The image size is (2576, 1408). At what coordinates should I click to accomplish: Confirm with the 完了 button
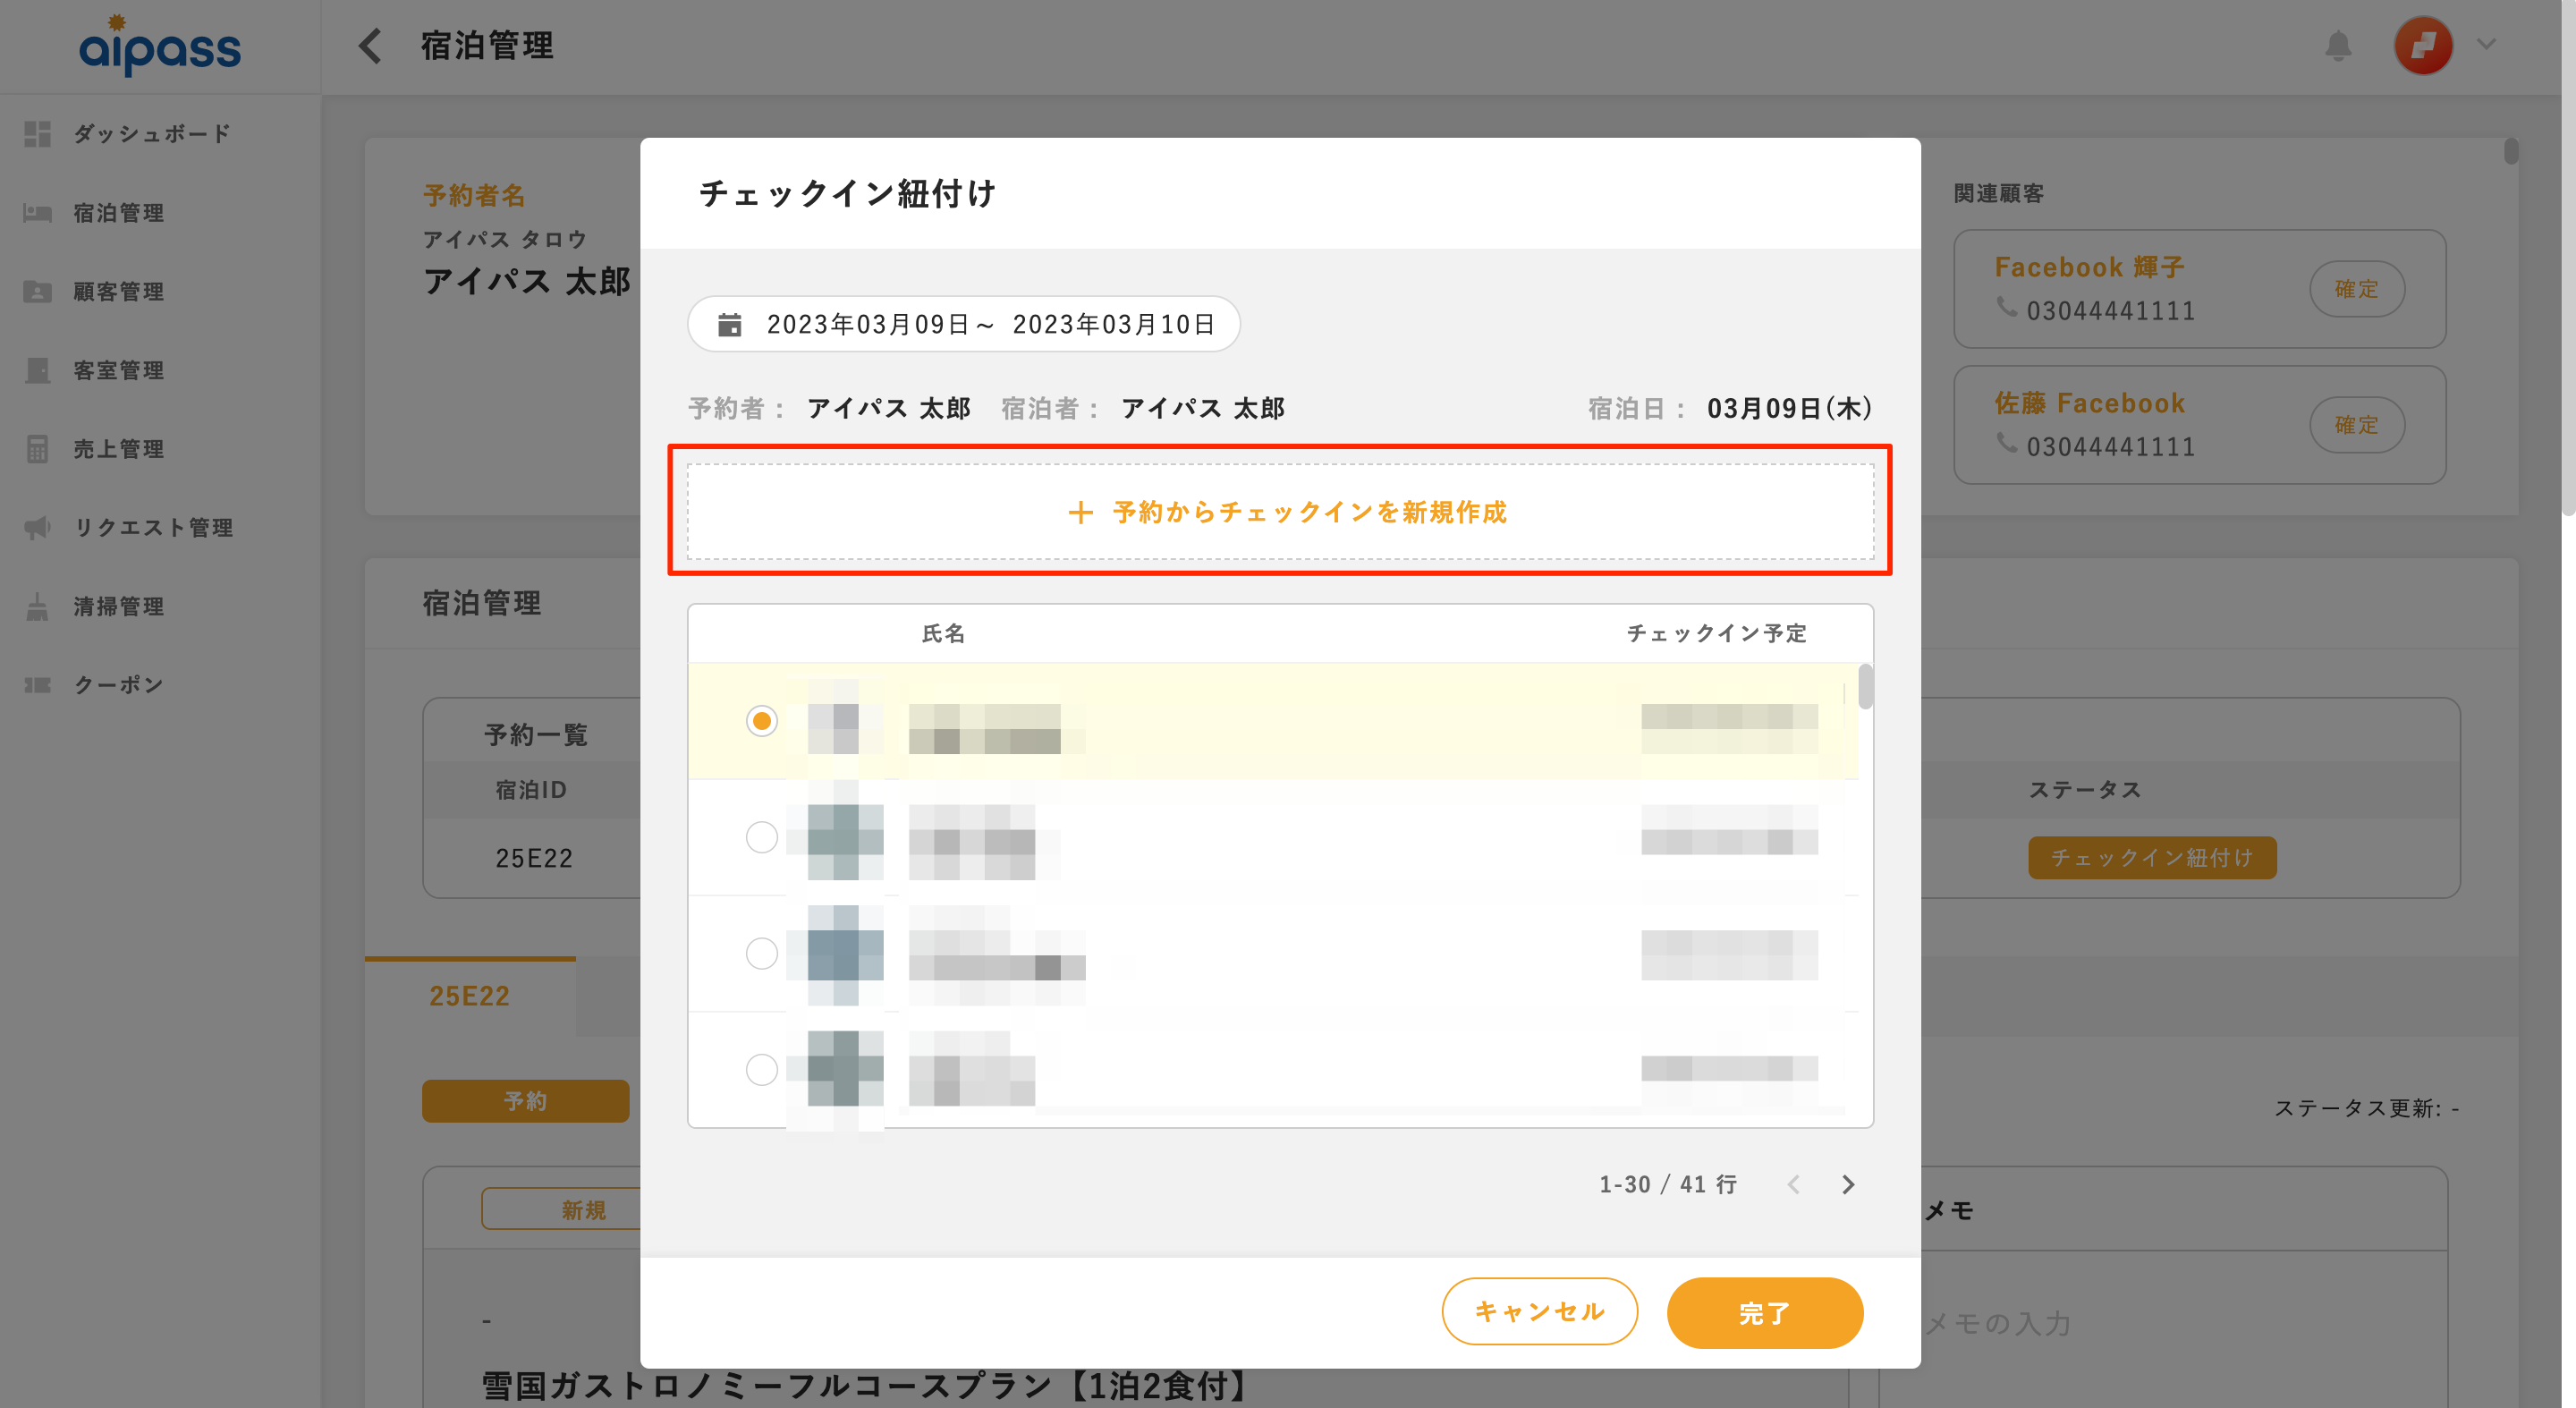[x=1764, y=1313]
